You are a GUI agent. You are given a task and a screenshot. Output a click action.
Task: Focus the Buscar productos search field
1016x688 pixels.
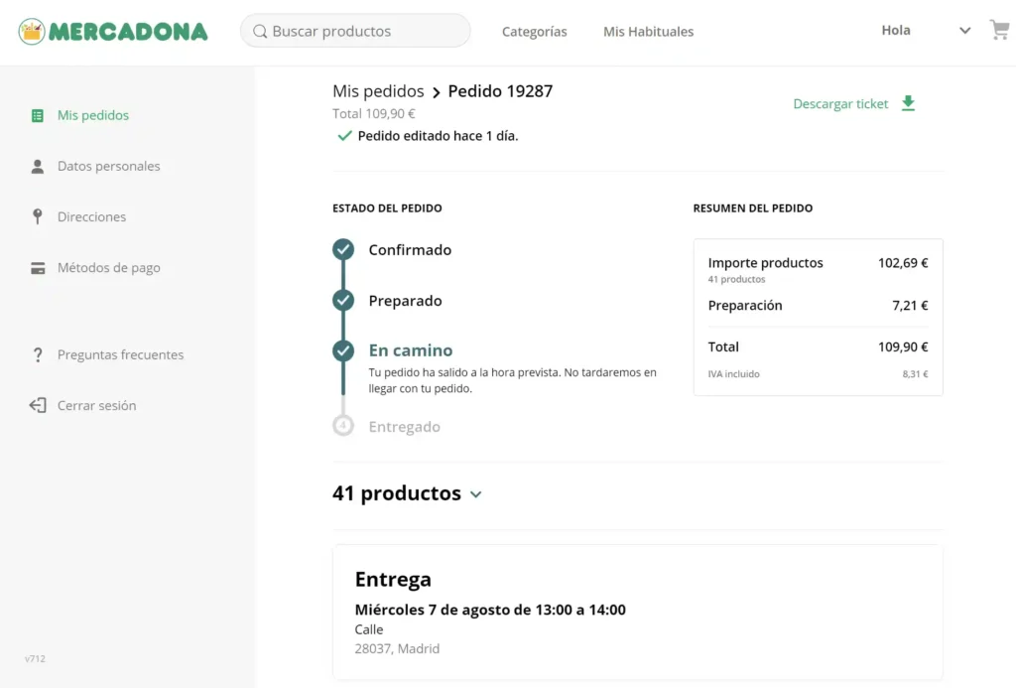[355, 31]
